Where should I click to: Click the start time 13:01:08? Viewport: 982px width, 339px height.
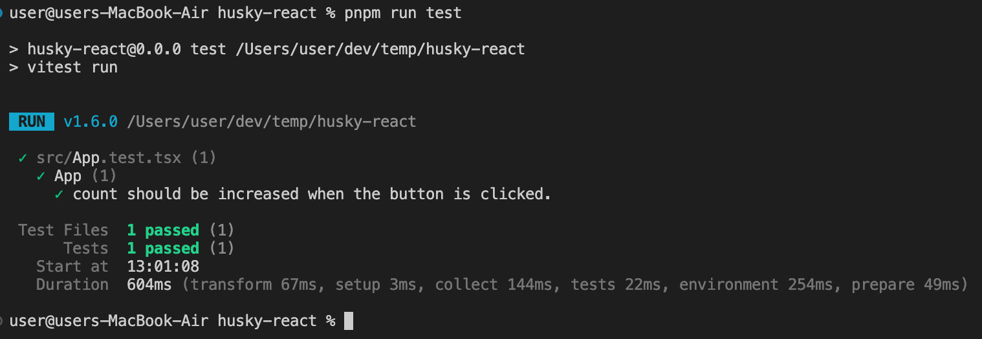(163, 267)
